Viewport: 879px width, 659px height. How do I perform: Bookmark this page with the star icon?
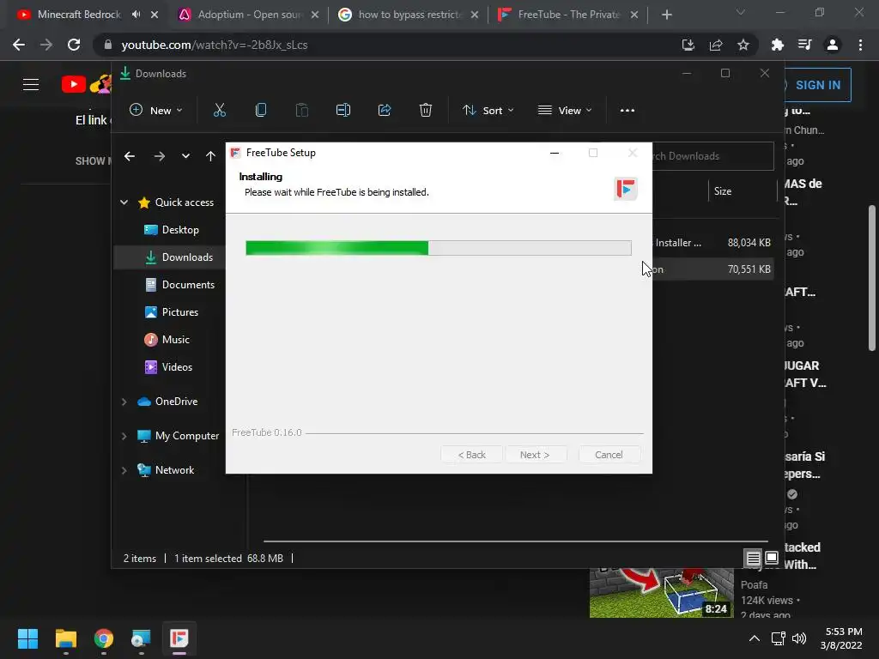(743, 45)
